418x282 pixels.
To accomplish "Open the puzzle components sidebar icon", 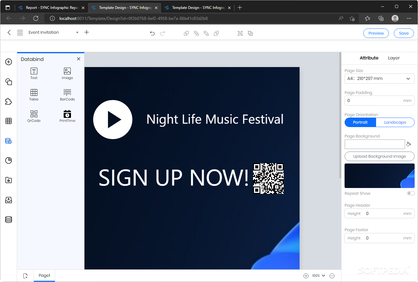I will click(9, 101).
